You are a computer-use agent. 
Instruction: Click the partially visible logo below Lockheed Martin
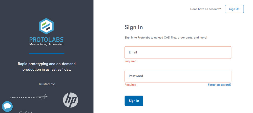(25, 112)
